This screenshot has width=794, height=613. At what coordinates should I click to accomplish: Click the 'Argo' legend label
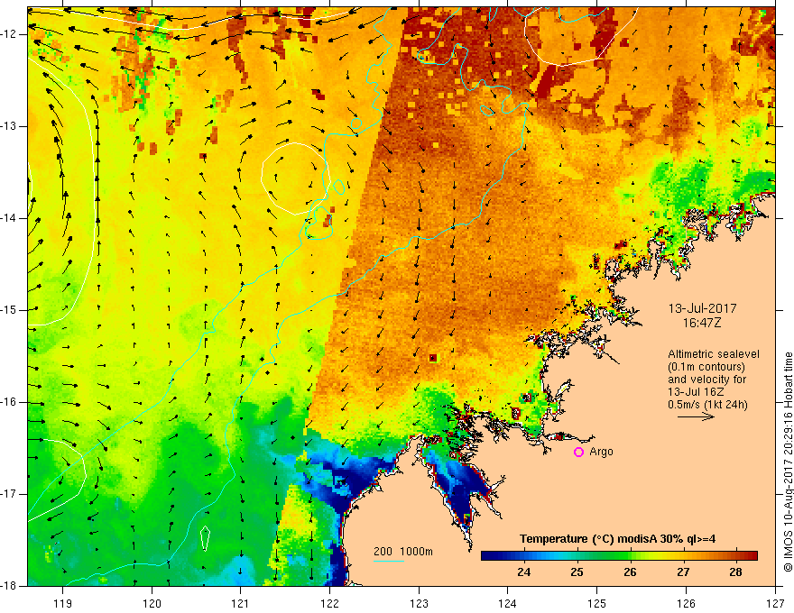pyautogui.click(x=601, y=452)
